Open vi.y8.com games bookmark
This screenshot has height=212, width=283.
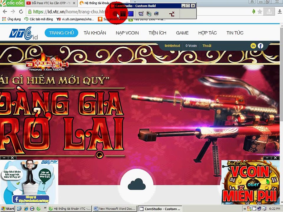(x=75, y=19)
